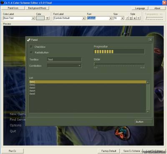
Task: Click the Run Cs button
Action: click(13, 151)
